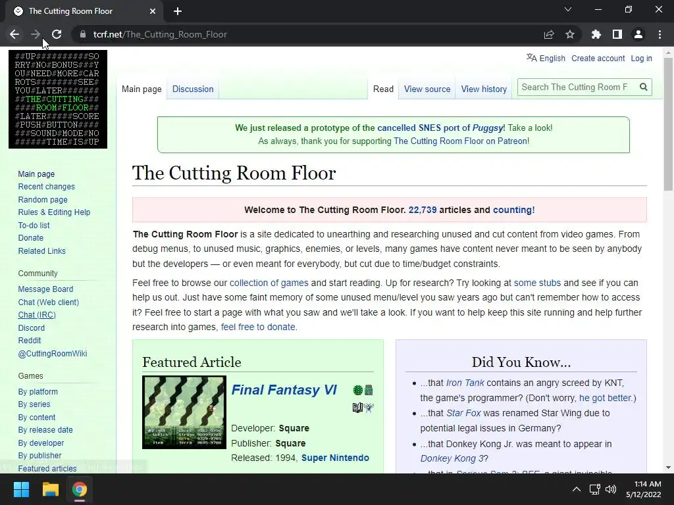The image size is (674, 505).
Task: Open the English language selector
Action: (546, 58)
